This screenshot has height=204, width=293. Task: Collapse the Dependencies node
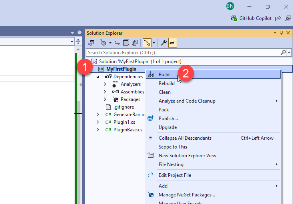[x=98, y=77]
